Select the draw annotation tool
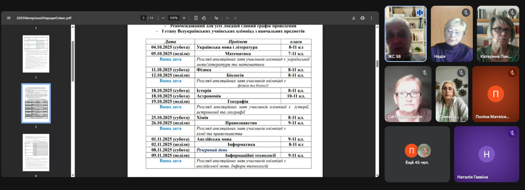 (x=217, y=18)
